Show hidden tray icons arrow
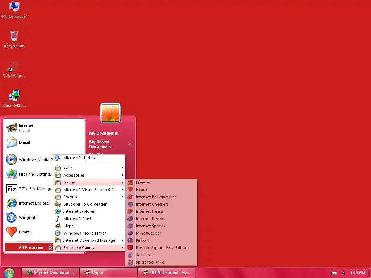The height and width of the screenshot is (278, 371). [343, 273]
